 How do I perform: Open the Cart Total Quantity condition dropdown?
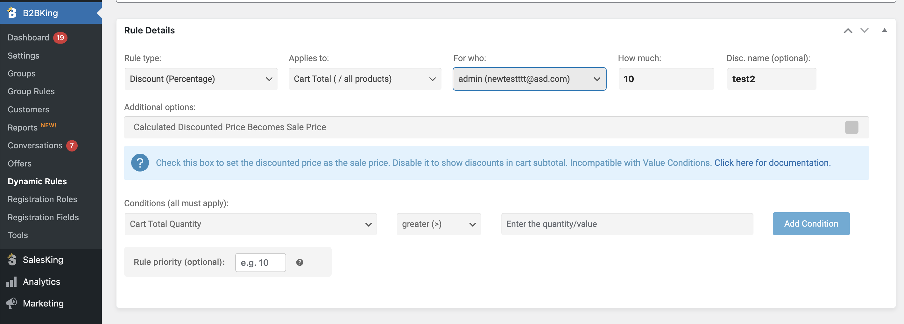pos(251,224)
